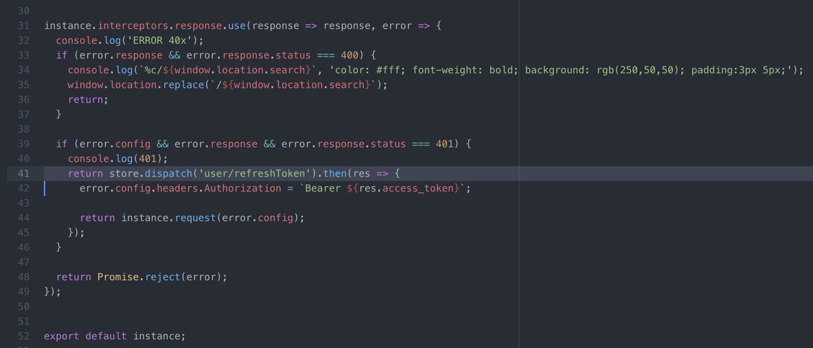Screen dimensions: 813x348
Task: Click the closing '});' on line 49
Action: click(53, 291)
